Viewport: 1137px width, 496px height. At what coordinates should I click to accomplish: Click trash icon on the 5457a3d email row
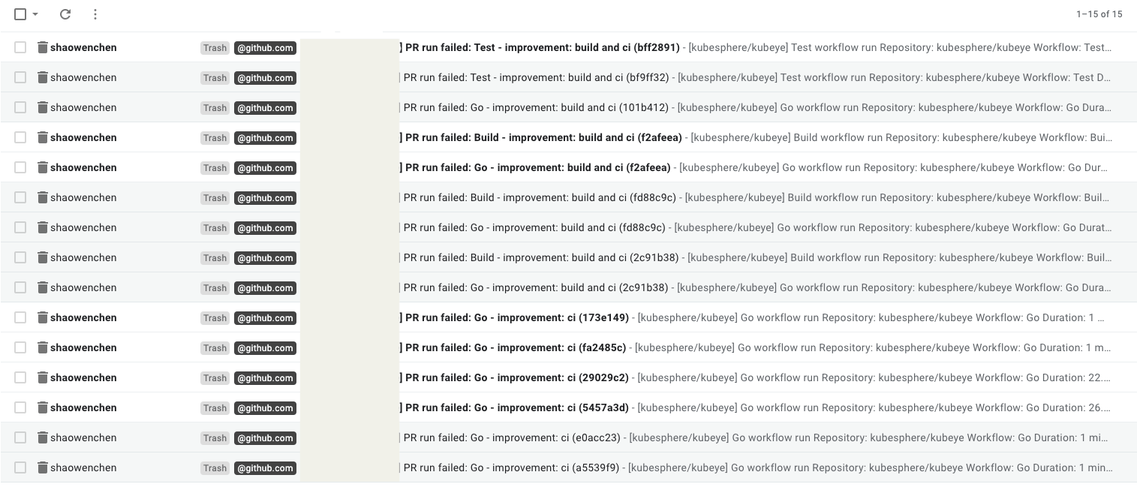43,407
